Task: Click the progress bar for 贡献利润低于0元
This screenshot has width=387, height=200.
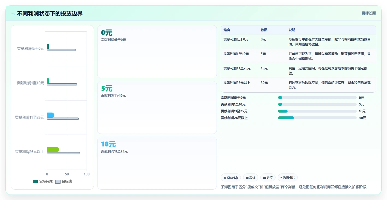Action: pos(317,98)
